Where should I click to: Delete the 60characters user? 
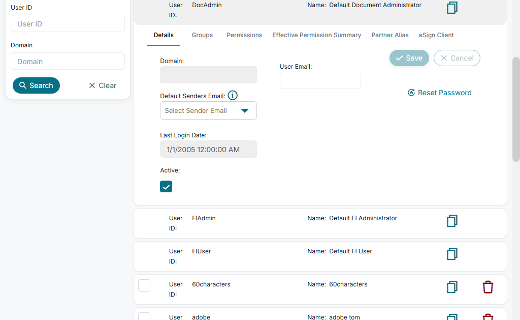click(x=487, y=287)
